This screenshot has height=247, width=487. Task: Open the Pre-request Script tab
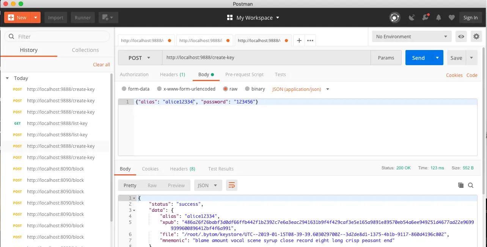tap(244, 75)
